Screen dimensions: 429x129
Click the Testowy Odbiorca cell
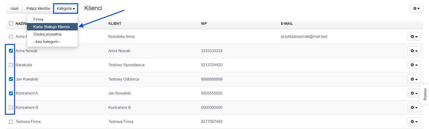pyautogui.click(x=123, y=79)
